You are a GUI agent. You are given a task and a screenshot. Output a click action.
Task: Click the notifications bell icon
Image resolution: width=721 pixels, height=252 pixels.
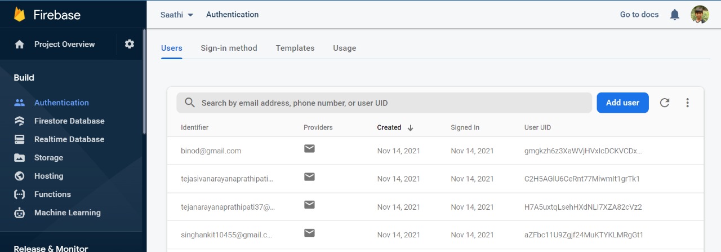pyautogui.click(x=675, y=15)
